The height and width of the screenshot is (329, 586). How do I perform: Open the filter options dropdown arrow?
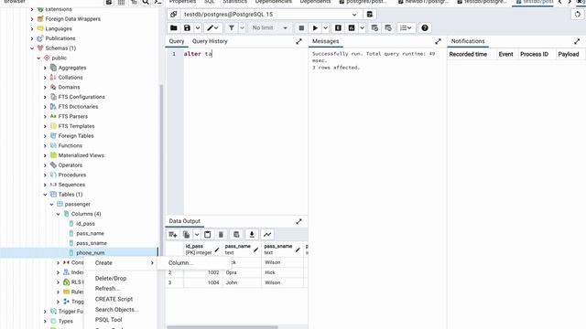point(242,28)
